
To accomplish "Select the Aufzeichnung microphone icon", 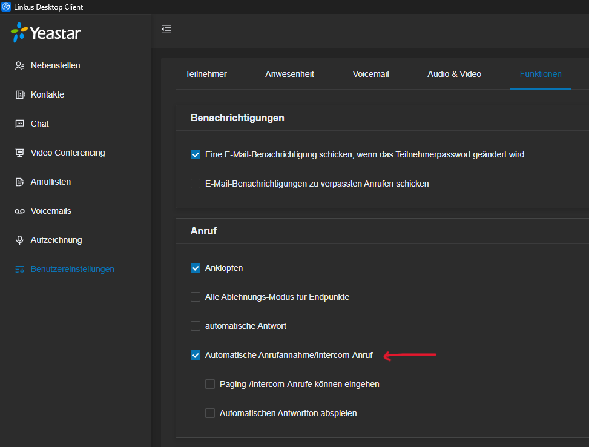I will [19, 240].
